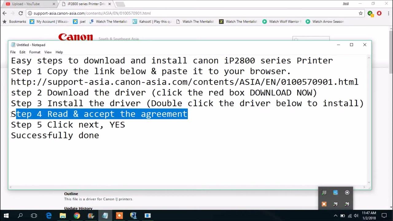Click the 'step 2 Download the driver' line
The height and width of the screenshot is (221, 393).
coord(164,93)
